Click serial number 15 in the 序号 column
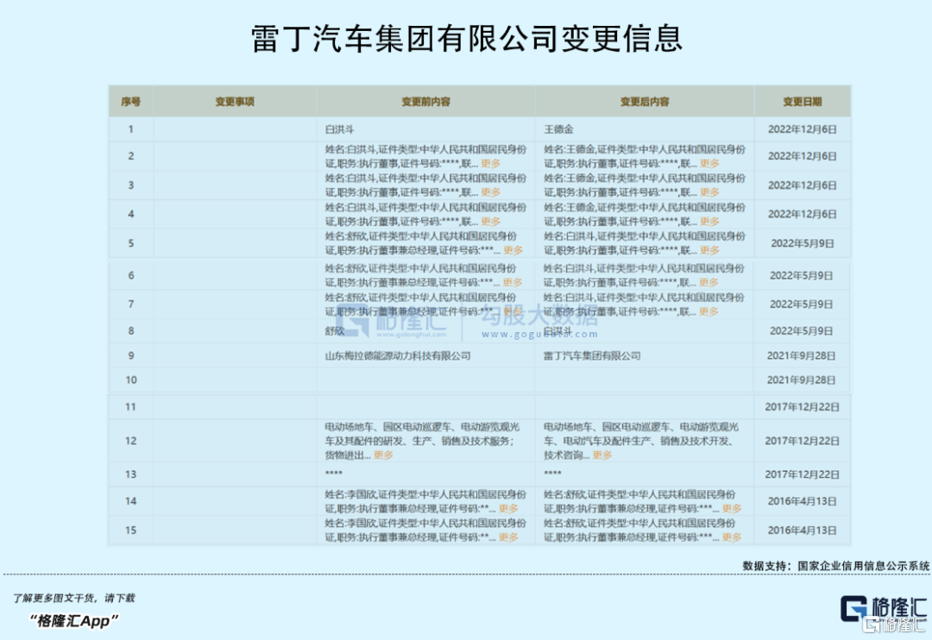Viewport: 932px width, 640px height. [x=131, y=530]
